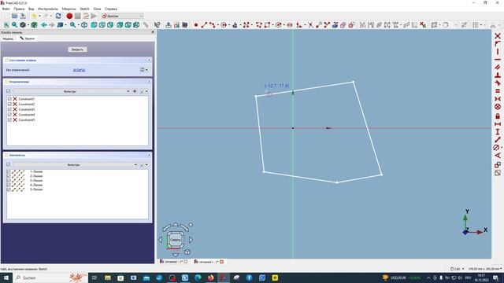This screenshot has width=504, height=283.
Task: Select the create rectangle tool
Action: tap(267, 25)
